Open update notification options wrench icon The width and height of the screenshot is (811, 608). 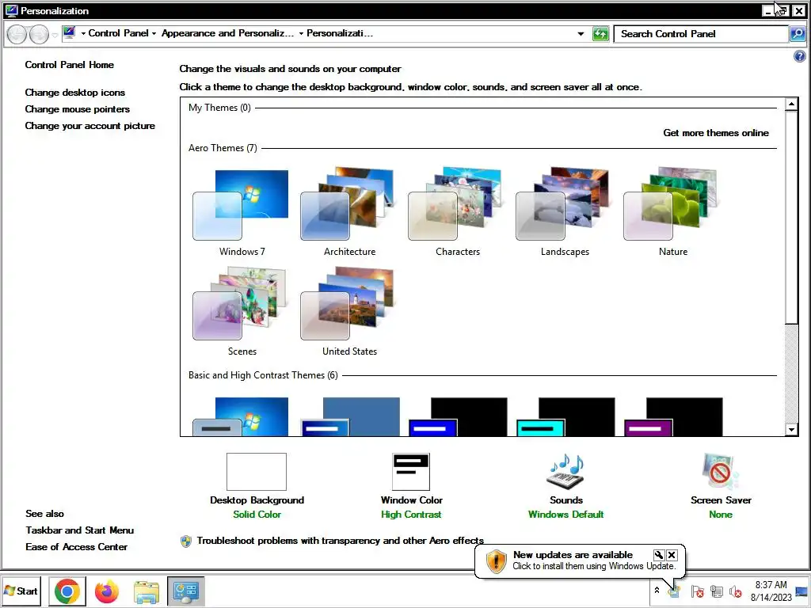tap(658, 555)
